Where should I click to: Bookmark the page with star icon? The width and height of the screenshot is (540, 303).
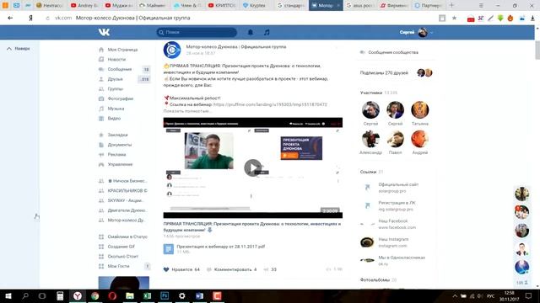click(x=454, y=18)
